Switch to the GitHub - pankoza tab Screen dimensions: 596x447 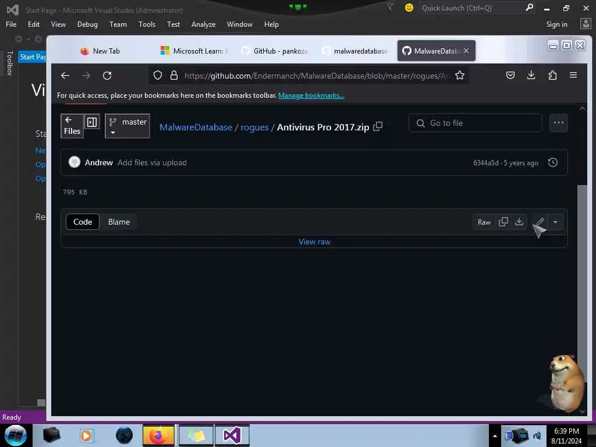point(275,51)
